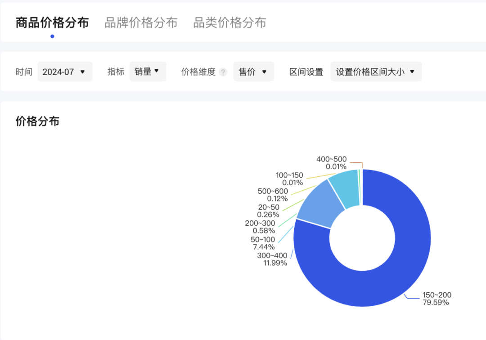Click the 价格维度 filter label

198,72
